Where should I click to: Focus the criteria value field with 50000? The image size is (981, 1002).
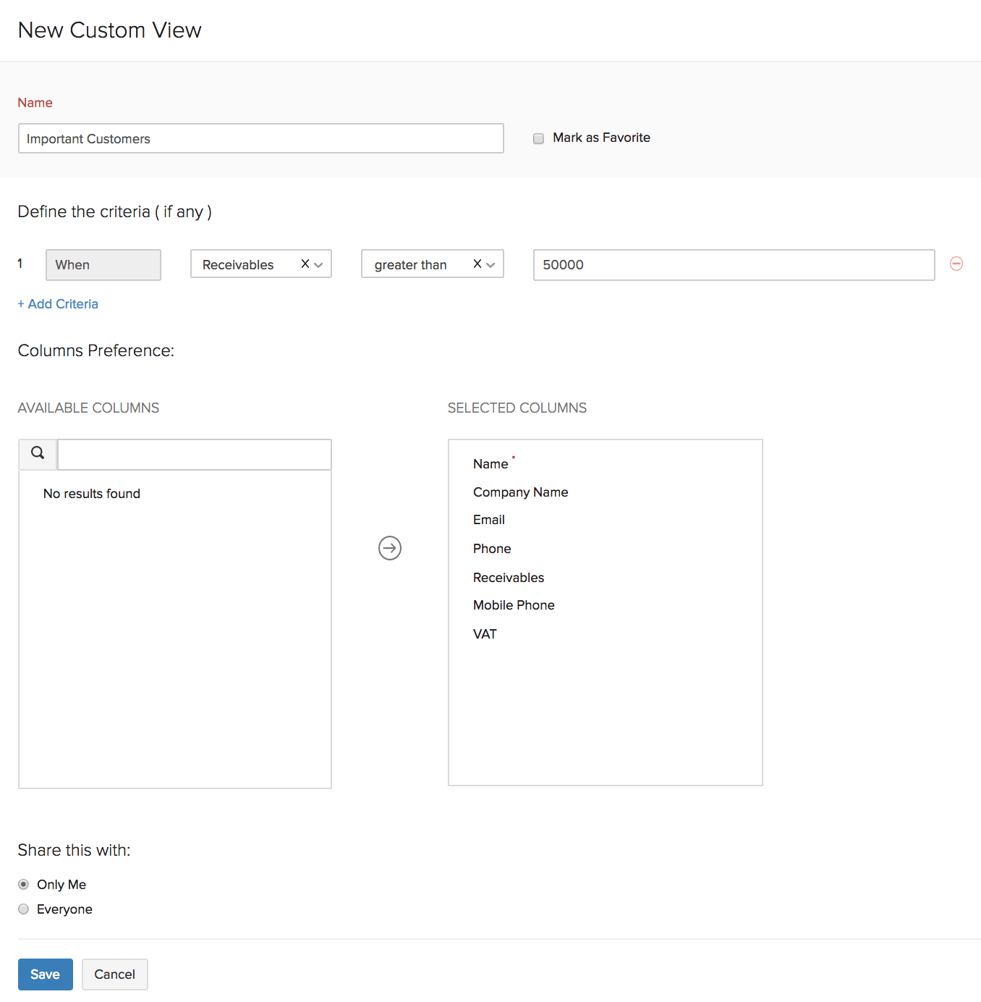pyautogui.click(x=734, y=265)
